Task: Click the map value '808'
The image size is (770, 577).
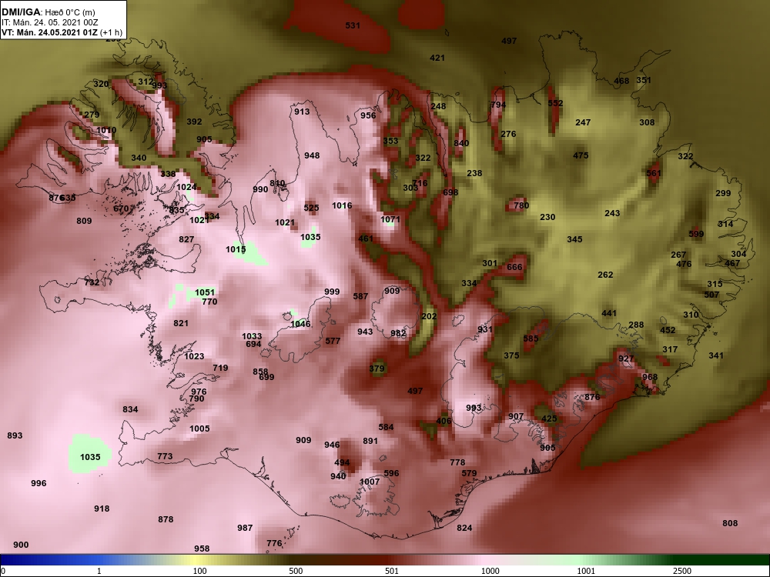Action: click(x=730, y=523)
